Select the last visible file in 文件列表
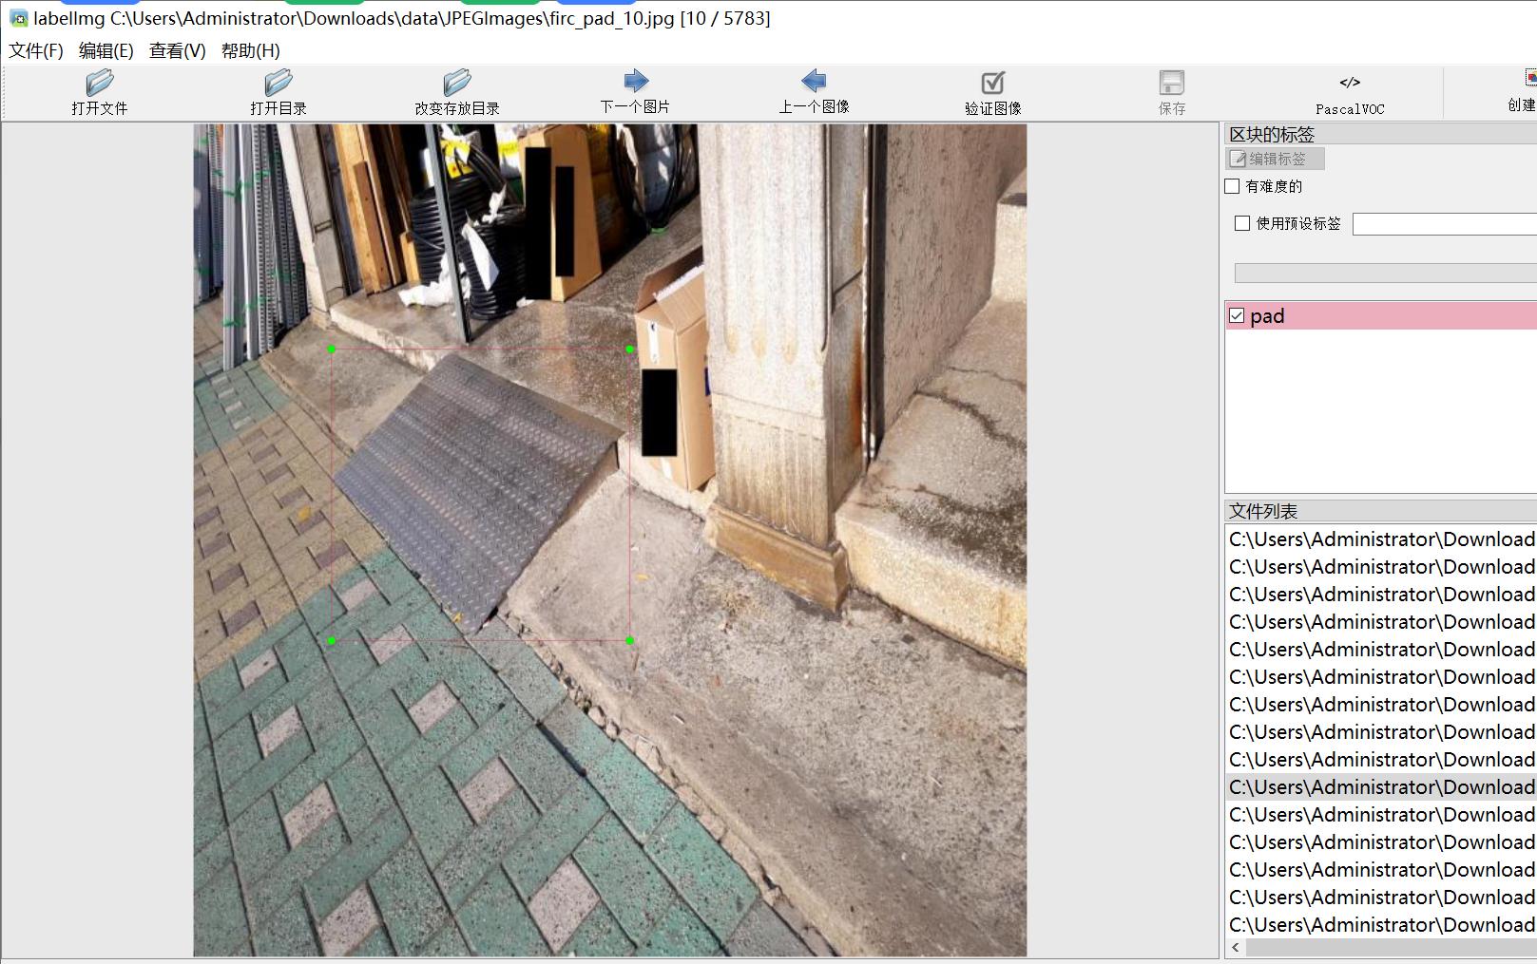Image resolution: width=1537 pixels, height=964 pixels. [x=1381, y=924]
